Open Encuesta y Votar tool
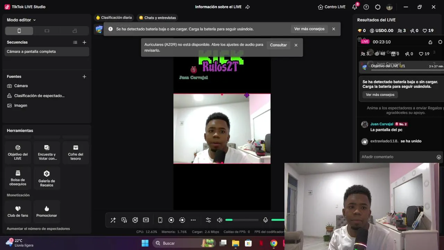 point(47,152)
